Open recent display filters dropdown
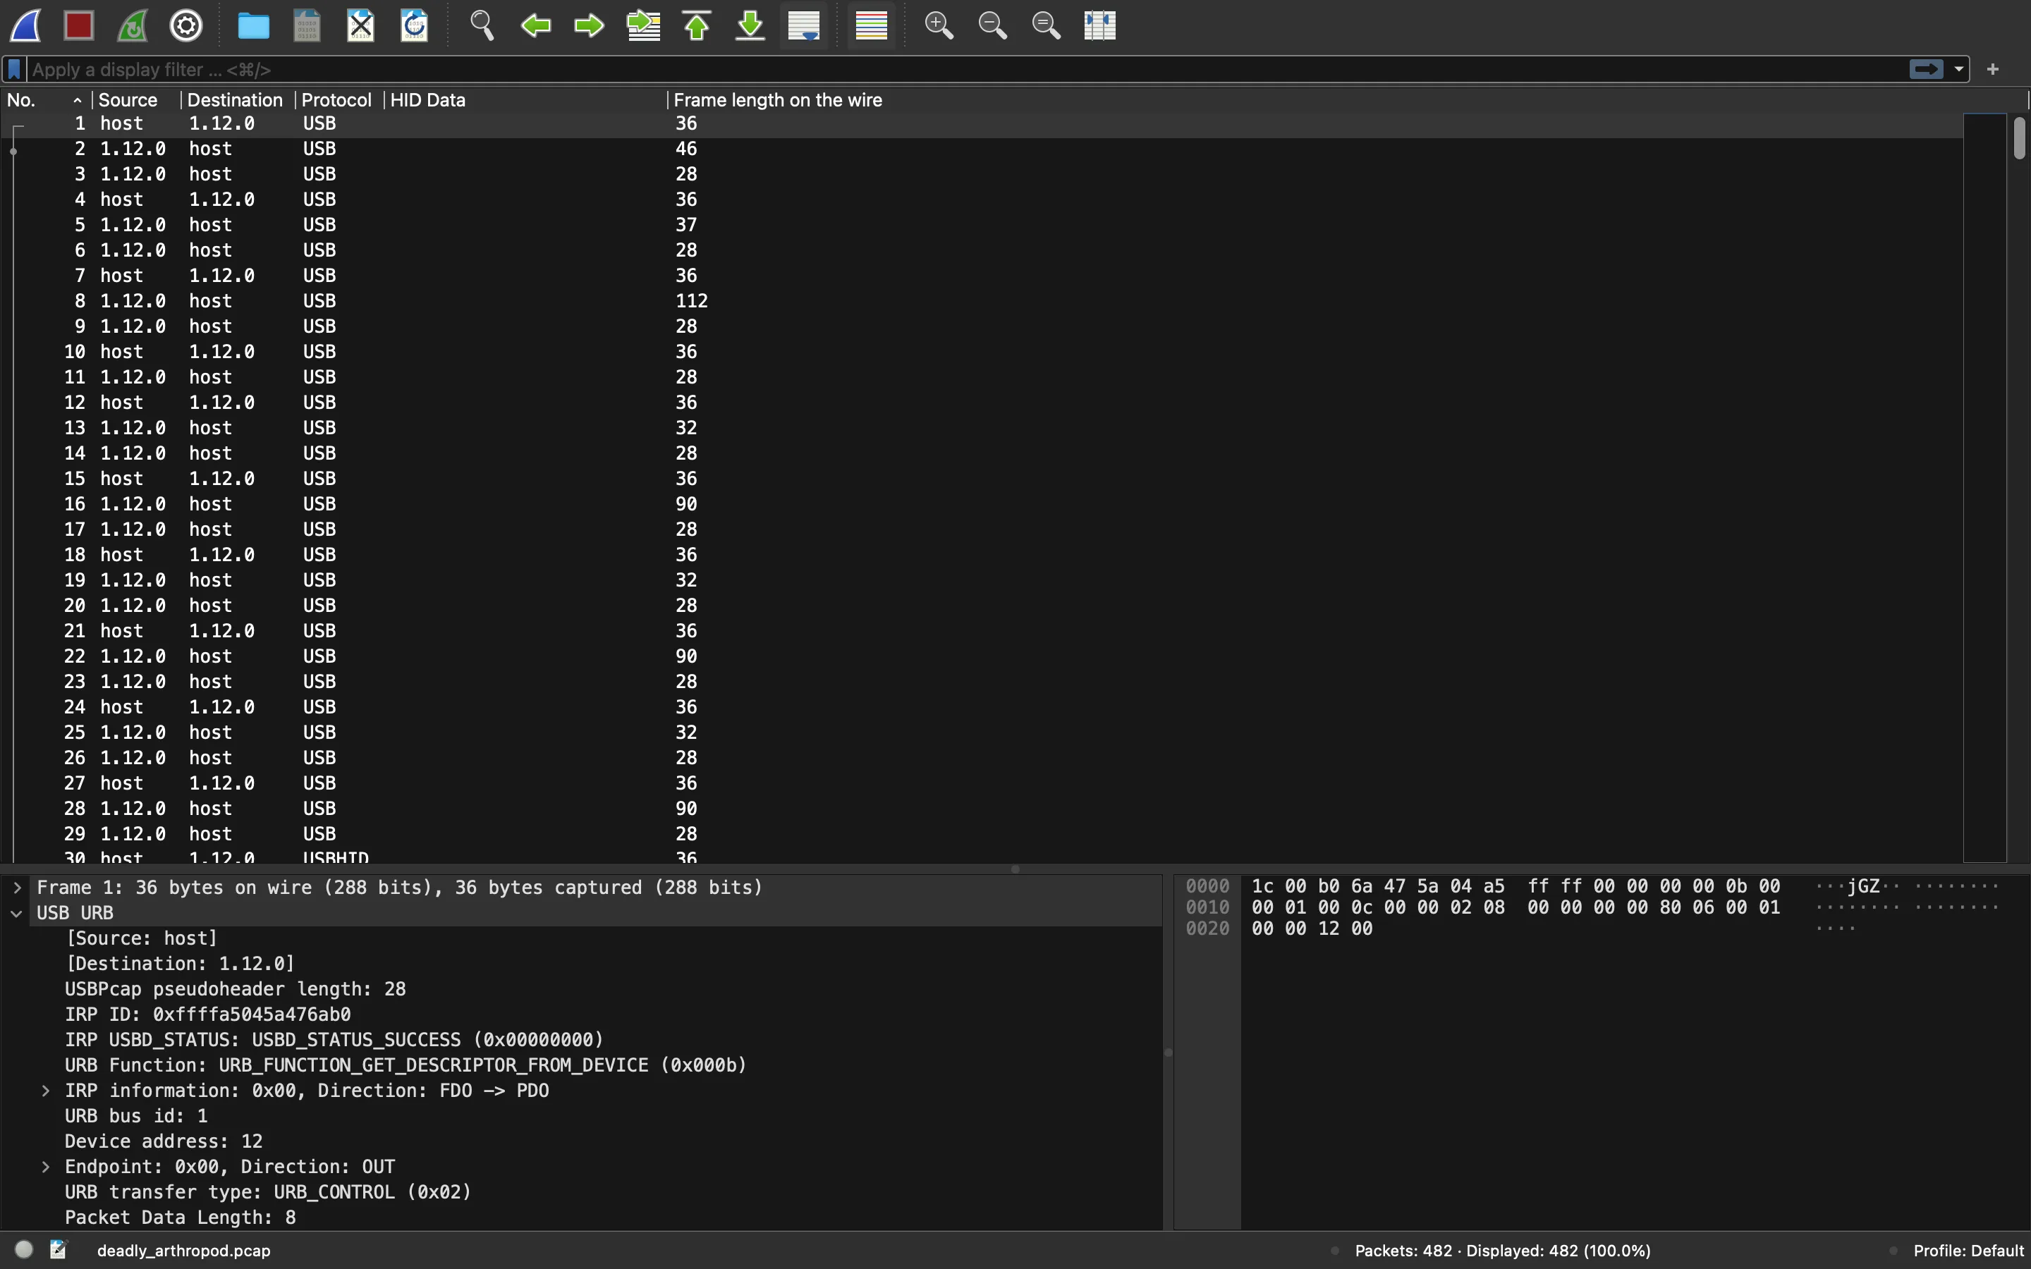The width and height of the screenshot is (2031, 1269). (x=1959, y=70)
